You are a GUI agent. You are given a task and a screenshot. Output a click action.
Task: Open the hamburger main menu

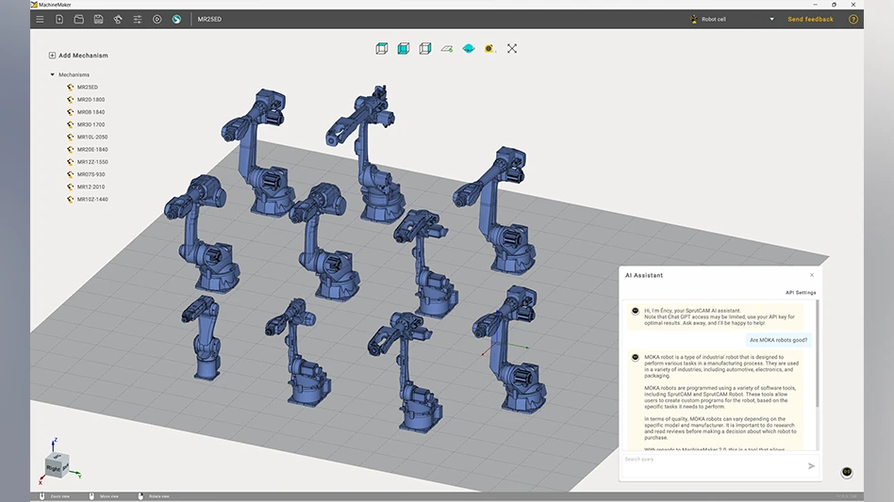pos(40,19)
